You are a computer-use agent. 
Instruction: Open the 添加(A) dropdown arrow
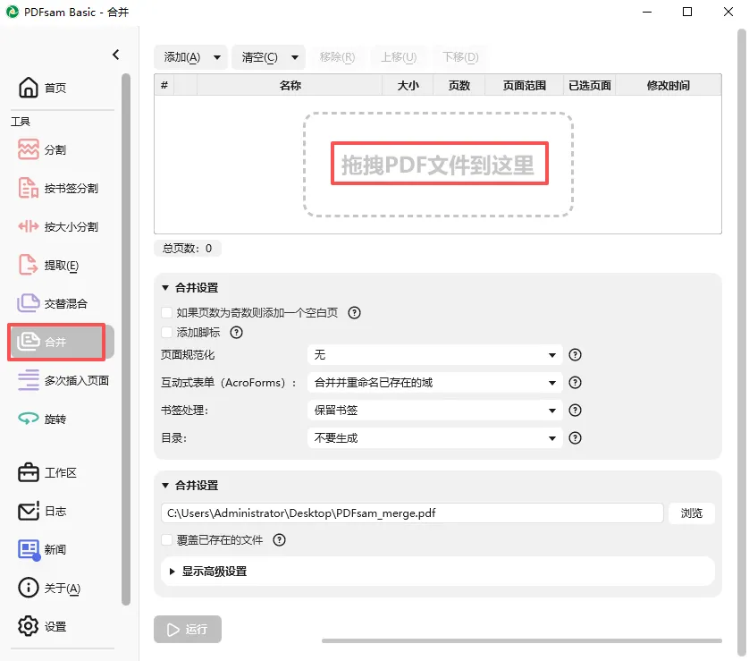[x=217, y=57]
